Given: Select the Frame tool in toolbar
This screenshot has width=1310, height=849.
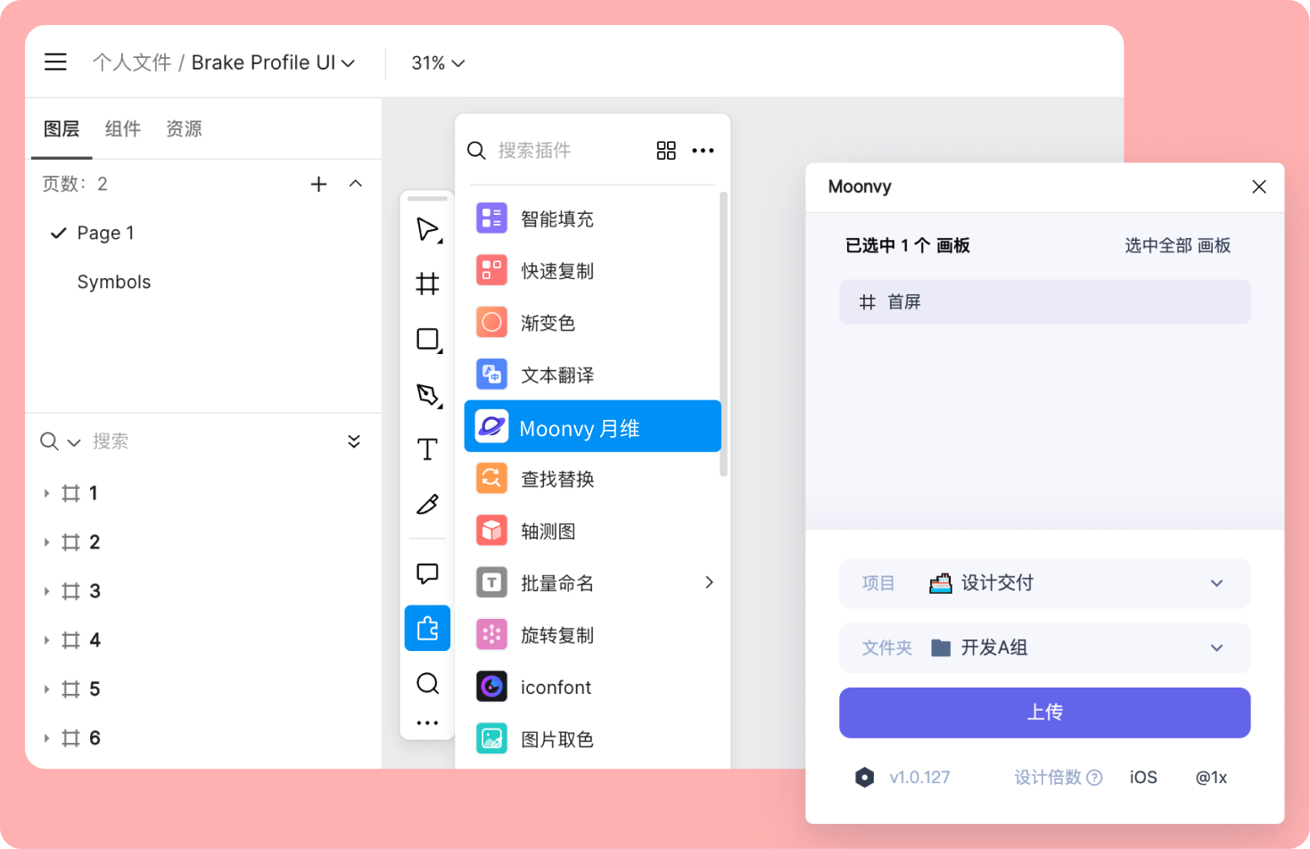Looking at the screenshot, I should (x=428, y=284).
